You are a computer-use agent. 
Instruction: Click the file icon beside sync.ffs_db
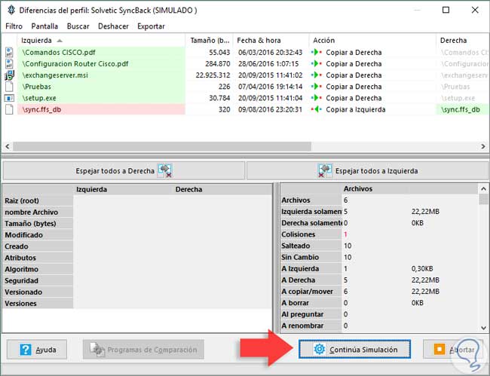(x=9, y=109)
